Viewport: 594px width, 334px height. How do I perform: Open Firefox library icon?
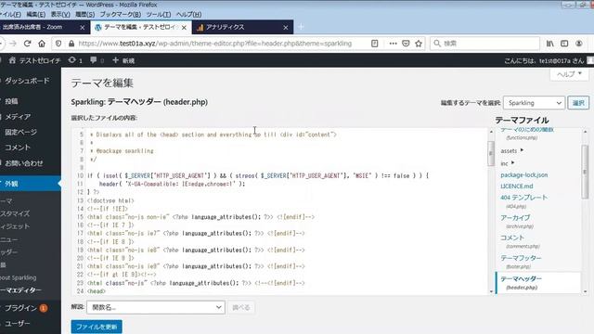click(550, 44)
